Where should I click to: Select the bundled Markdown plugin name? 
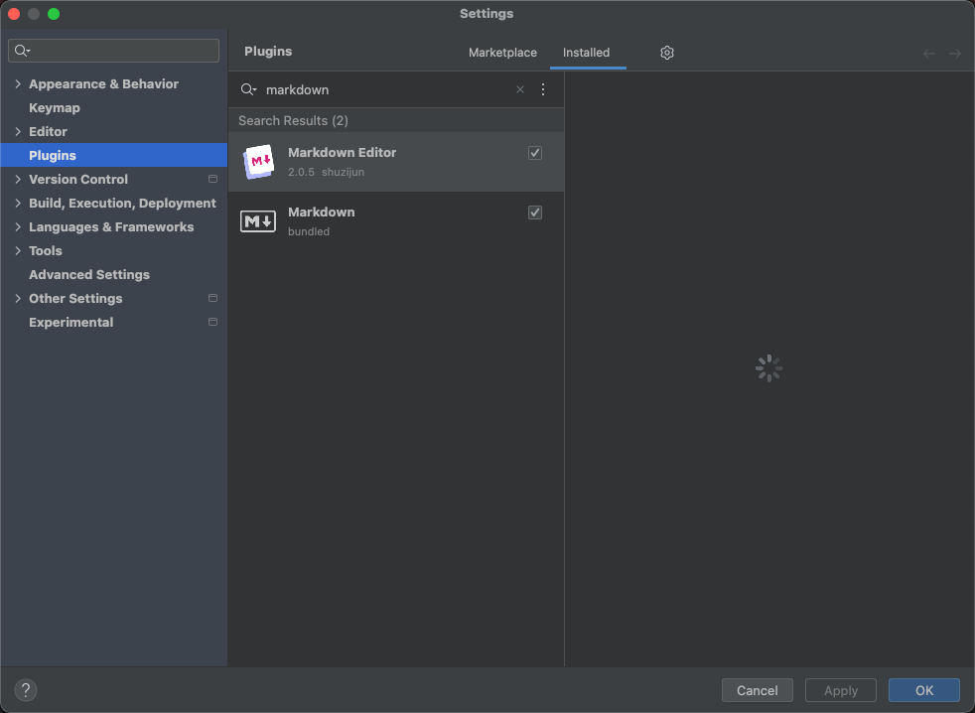(322, 213)
